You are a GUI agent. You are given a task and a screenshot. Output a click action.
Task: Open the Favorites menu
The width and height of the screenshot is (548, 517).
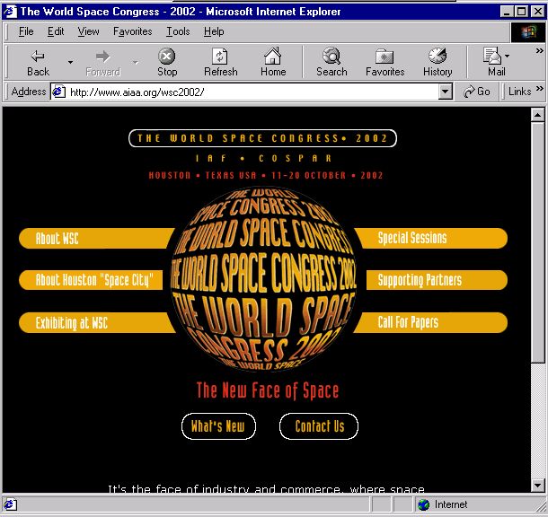[132, 31]
